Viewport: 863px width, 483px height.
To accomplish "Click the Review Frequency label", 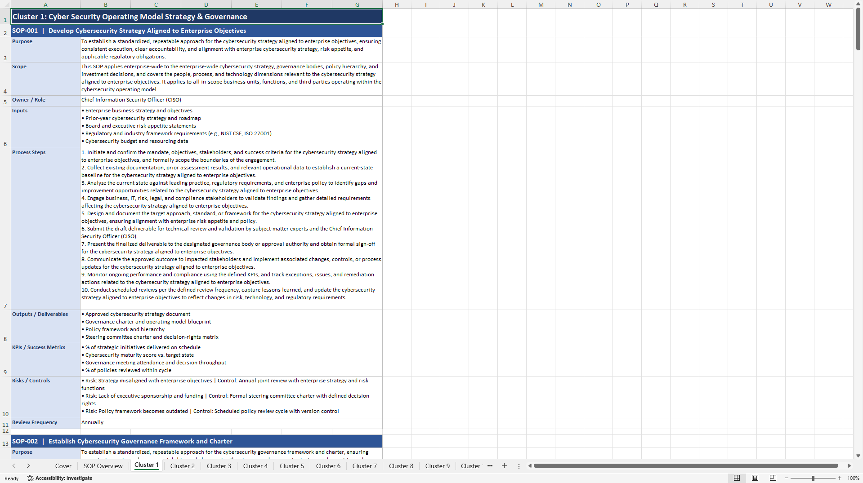I will [x=45, y=423].
